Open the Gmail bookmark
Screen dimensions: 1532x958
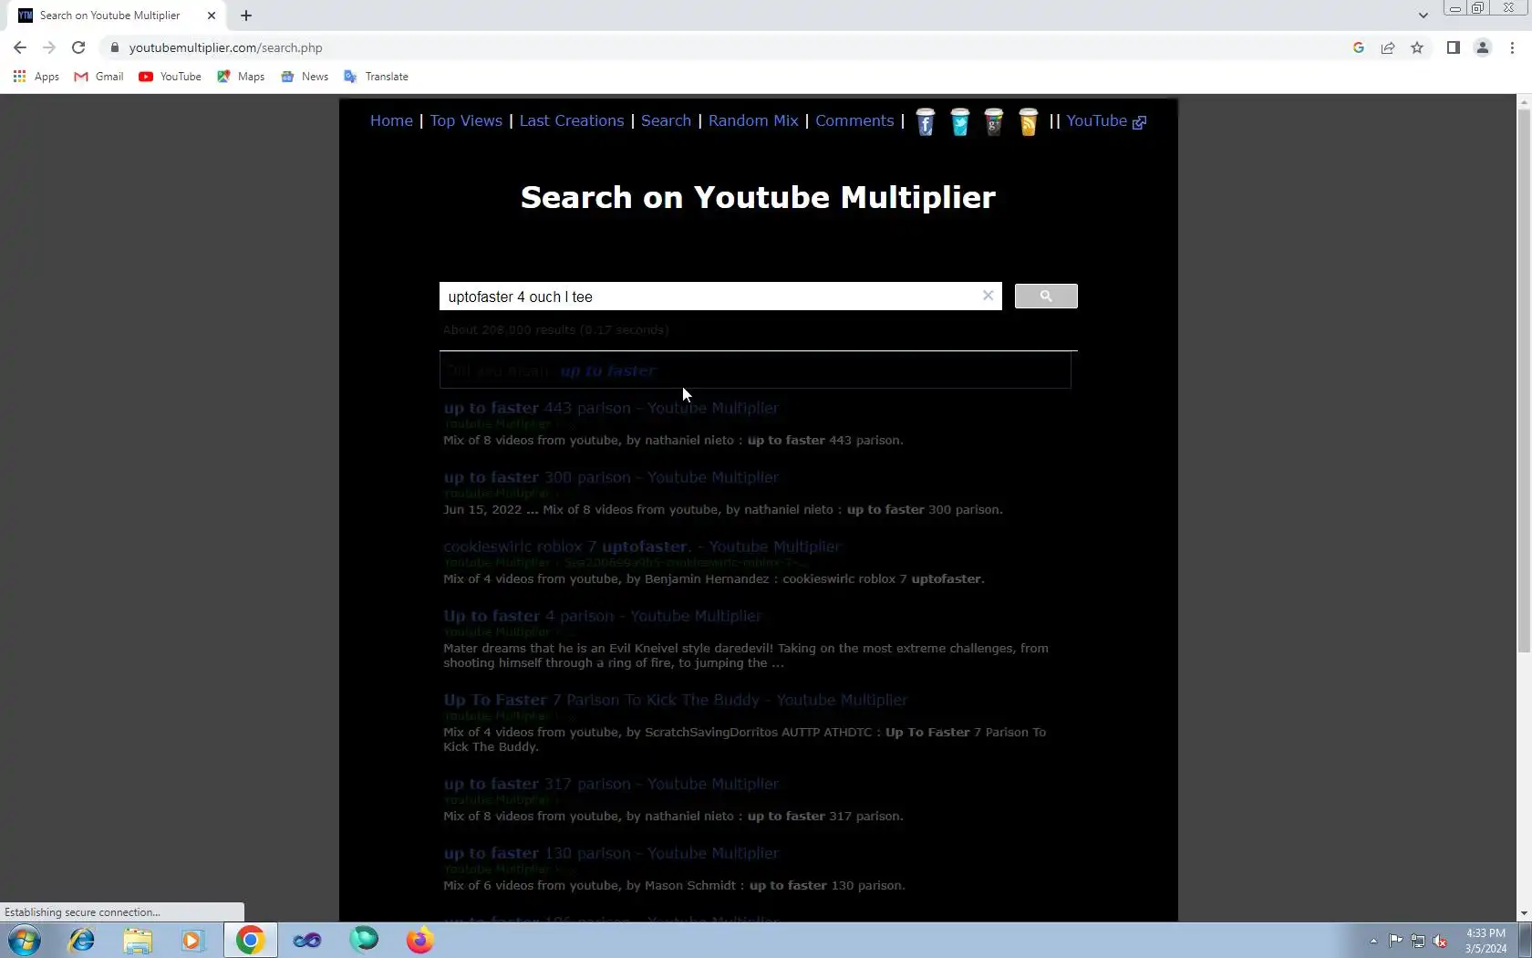[x=98, y=77]
